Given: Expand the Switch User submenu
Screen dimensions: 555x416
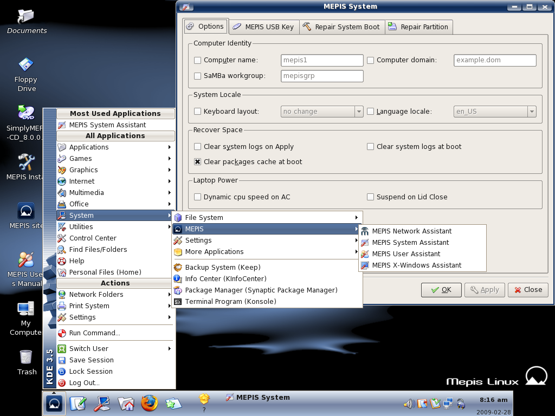Looking at the screenshot, I should point(115,349).
